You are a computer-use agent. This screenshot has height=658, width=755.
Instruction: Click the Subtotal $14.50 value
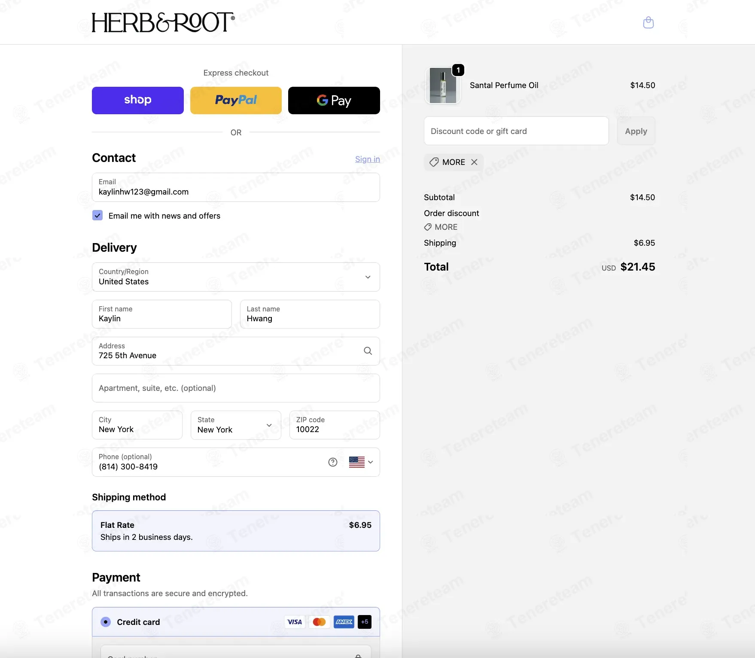pos(642,198)
